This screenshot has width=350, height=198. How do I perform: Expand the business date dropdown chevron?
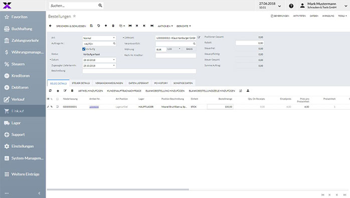point(279,6)
